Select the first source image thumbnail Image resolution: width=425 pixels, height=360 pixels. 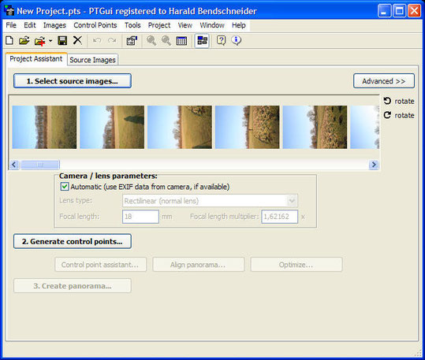tap(44, 127)
